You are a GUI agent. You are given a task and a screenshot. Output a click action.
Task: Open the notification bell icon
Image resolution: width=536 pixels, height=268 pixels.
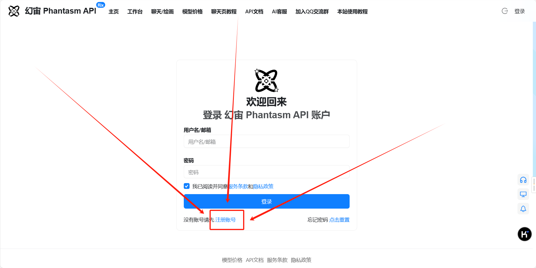523,209
